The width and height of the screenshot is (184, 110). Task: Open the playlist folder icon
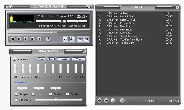pos(122,100)
